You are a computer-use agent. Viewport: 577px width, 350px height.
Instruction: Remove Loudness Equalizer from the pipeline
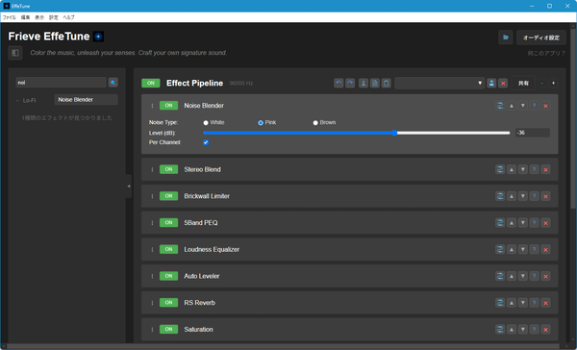pos(545,250)
